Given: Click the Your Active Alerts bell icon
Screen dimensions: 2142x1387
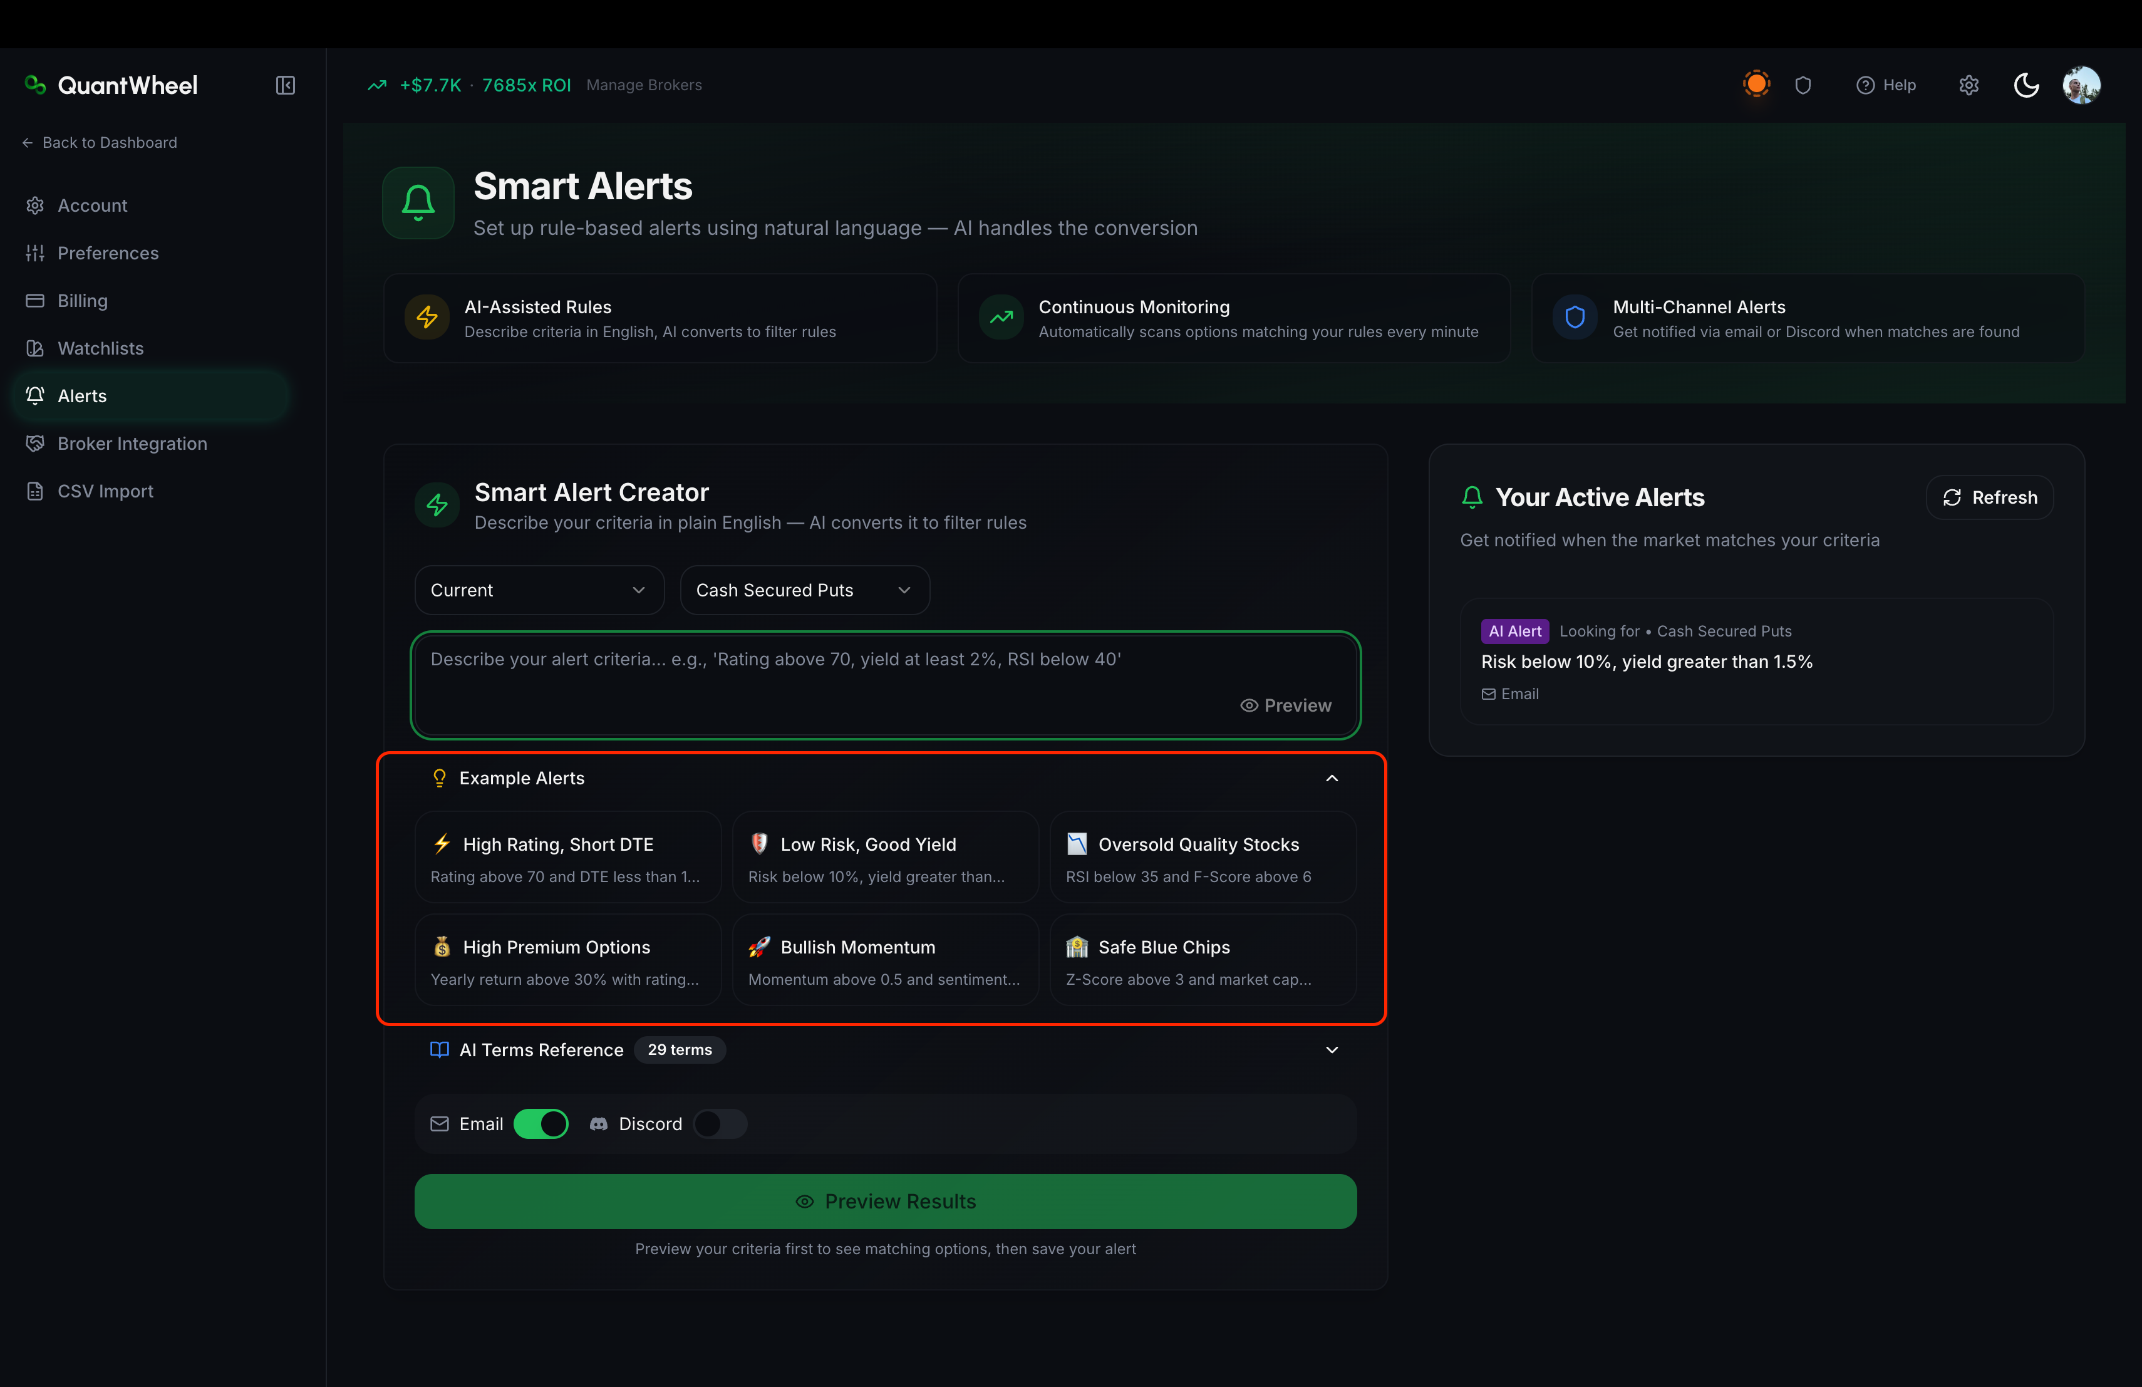Looking at the screenshot, I should coord(1472,498).
